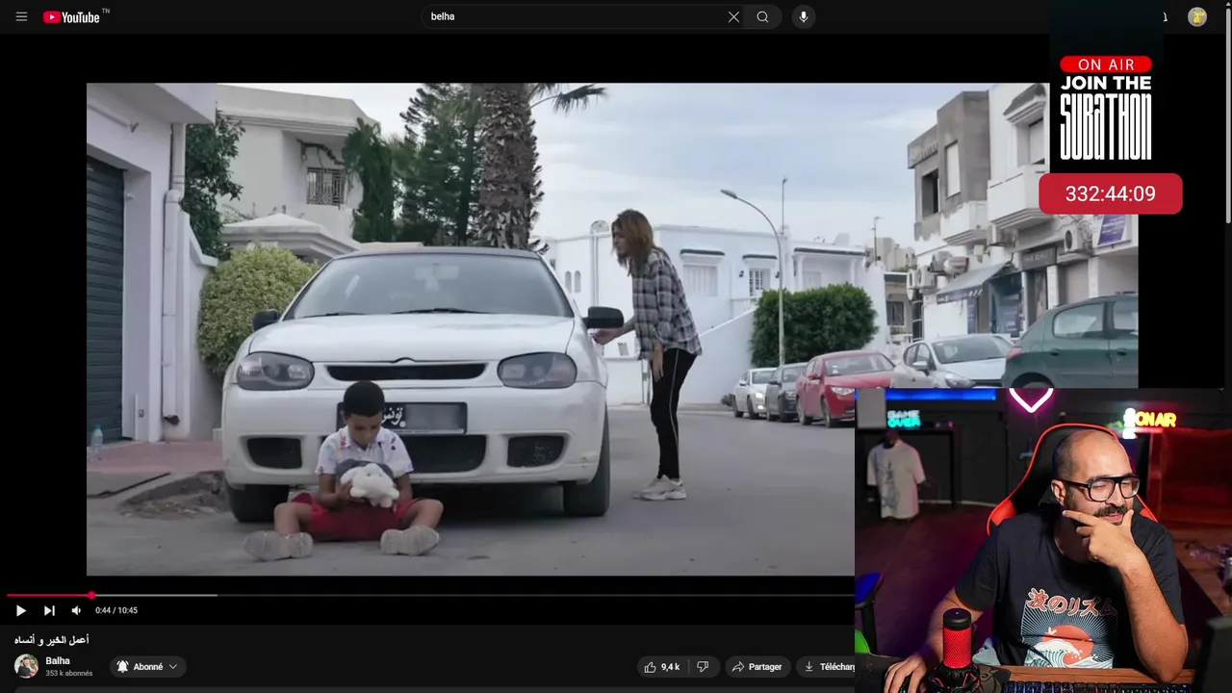
Task: Click the magnifier search button
Action: tap(762, 16)
